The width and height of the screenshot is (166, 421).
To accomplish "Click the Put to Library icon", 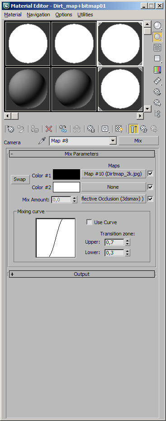I will point(91,129).
